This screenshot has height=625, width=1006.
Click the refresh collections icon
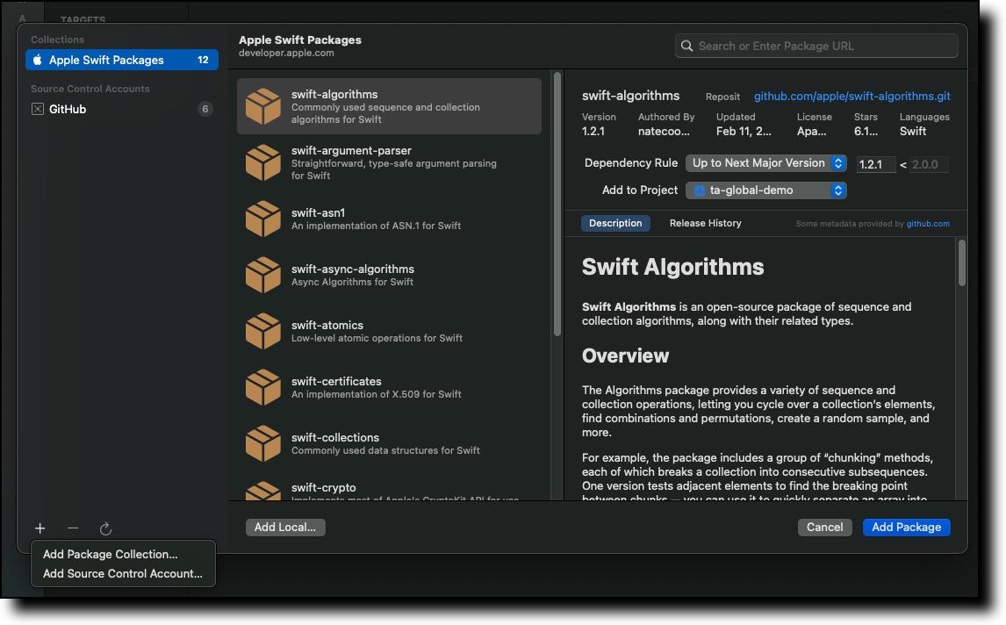coord(105,528)
